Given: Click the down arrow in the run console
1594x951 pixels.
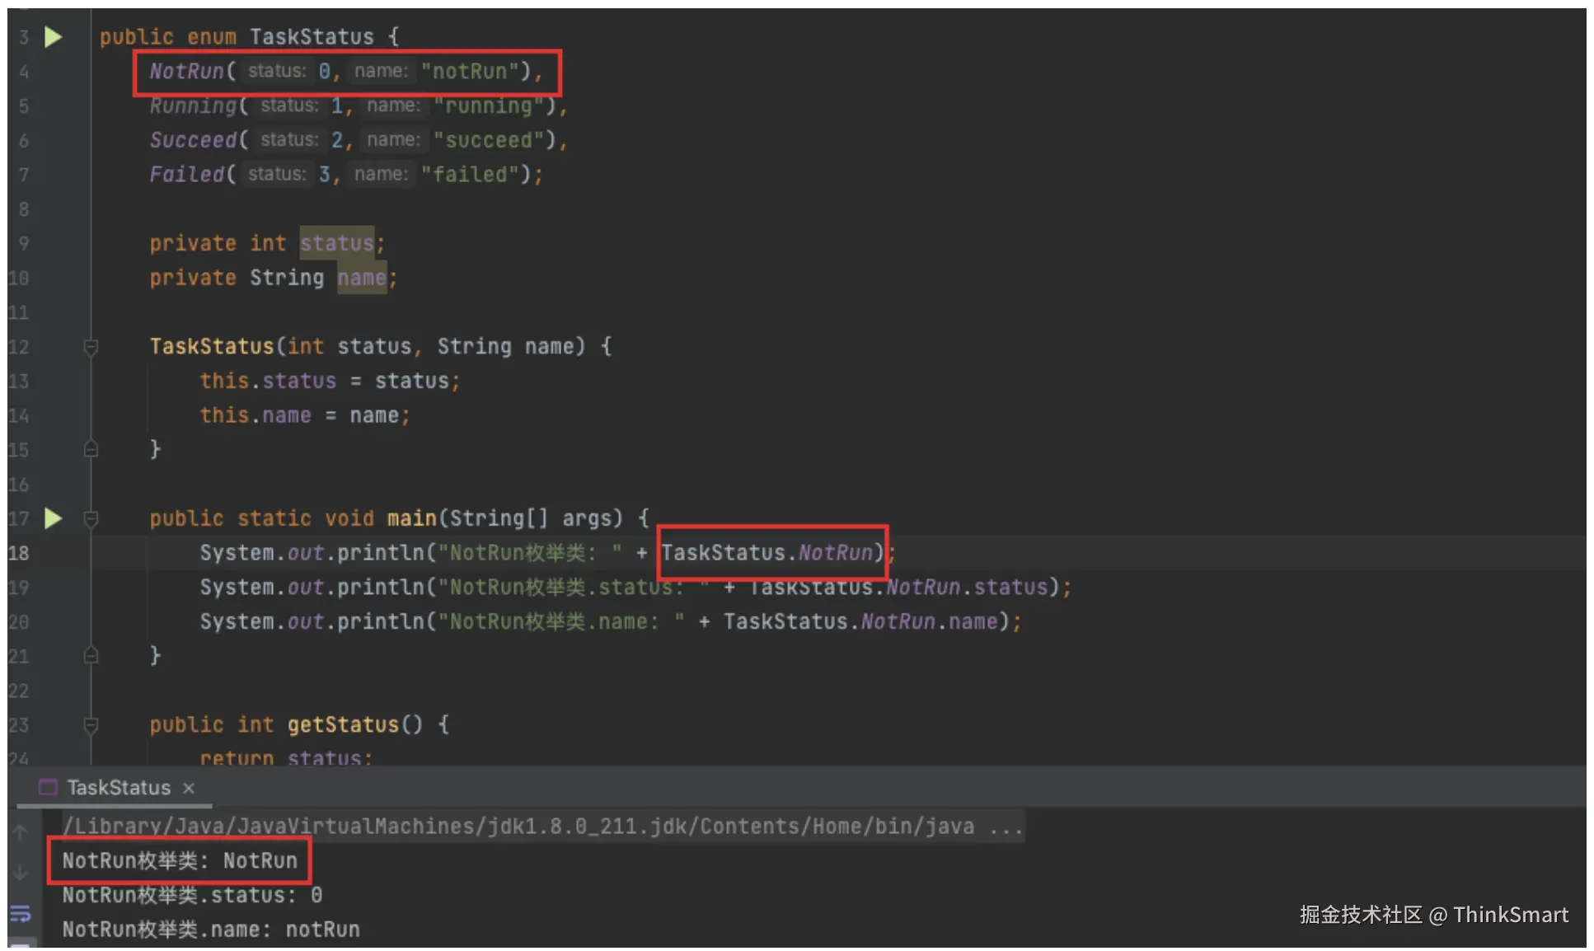Looking at the screenshot, I should point(21,872).
